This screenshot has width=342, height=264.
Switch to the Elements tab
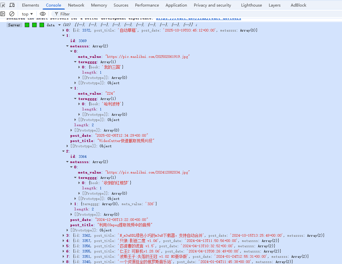[31, 5]
